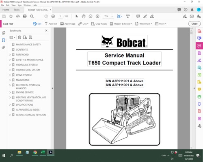Open the zoom percentage dropdown
The width and height of the screenshot is (203, 162).
(x=112, y=16)
